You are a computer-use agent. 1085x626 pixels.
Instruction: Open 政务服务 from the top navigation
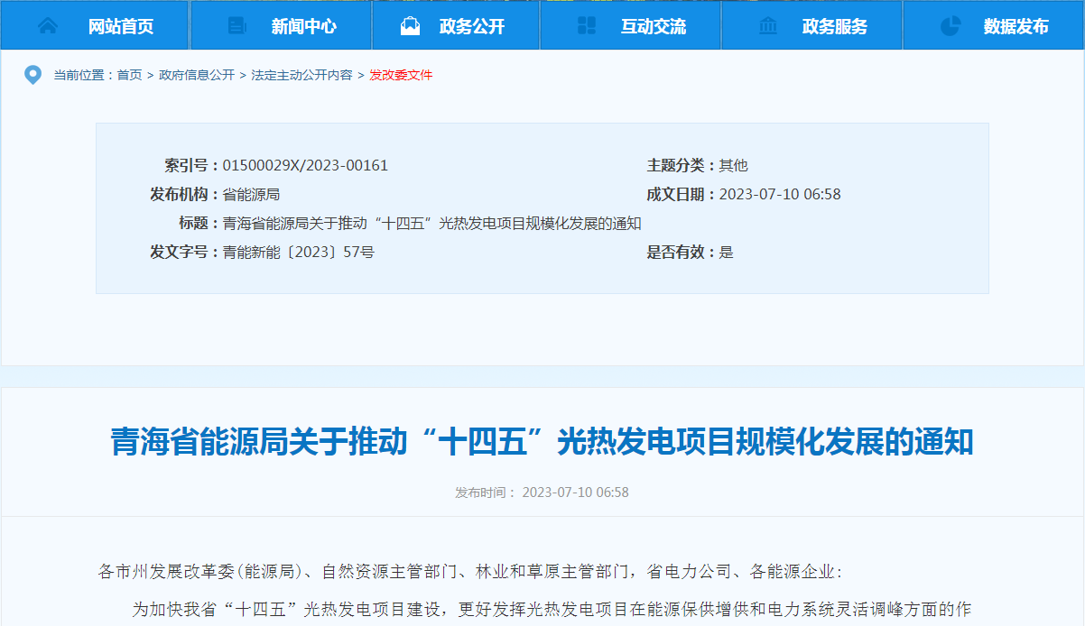point(835,26)
